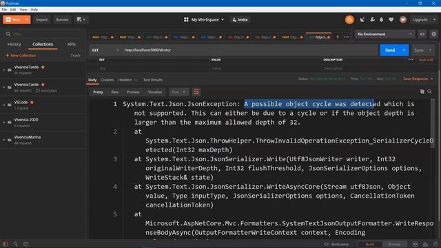Open the New button dropdown arrow
Viewport: 441px width, 248px height.
point(26,20)
